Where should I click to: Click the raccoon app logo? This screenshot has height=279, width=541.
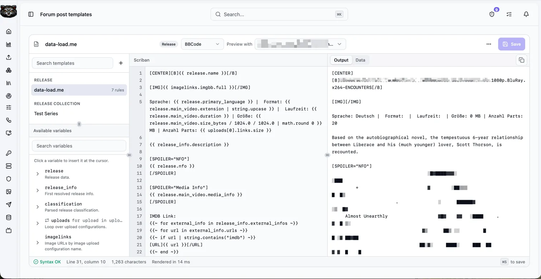click(x=9, y=11)
